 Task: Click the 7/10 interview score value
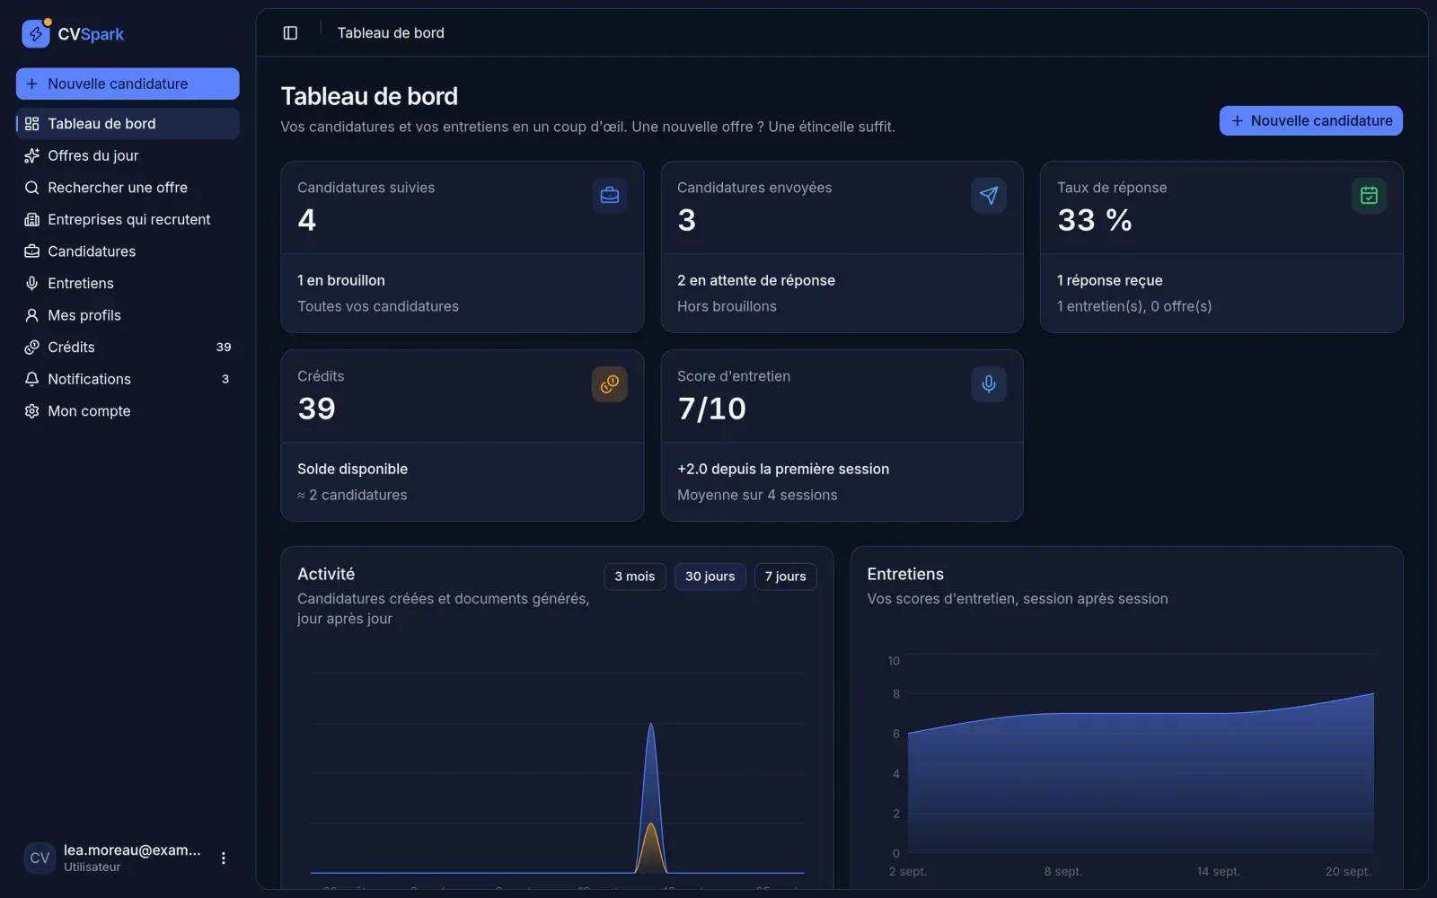(712, 409)
